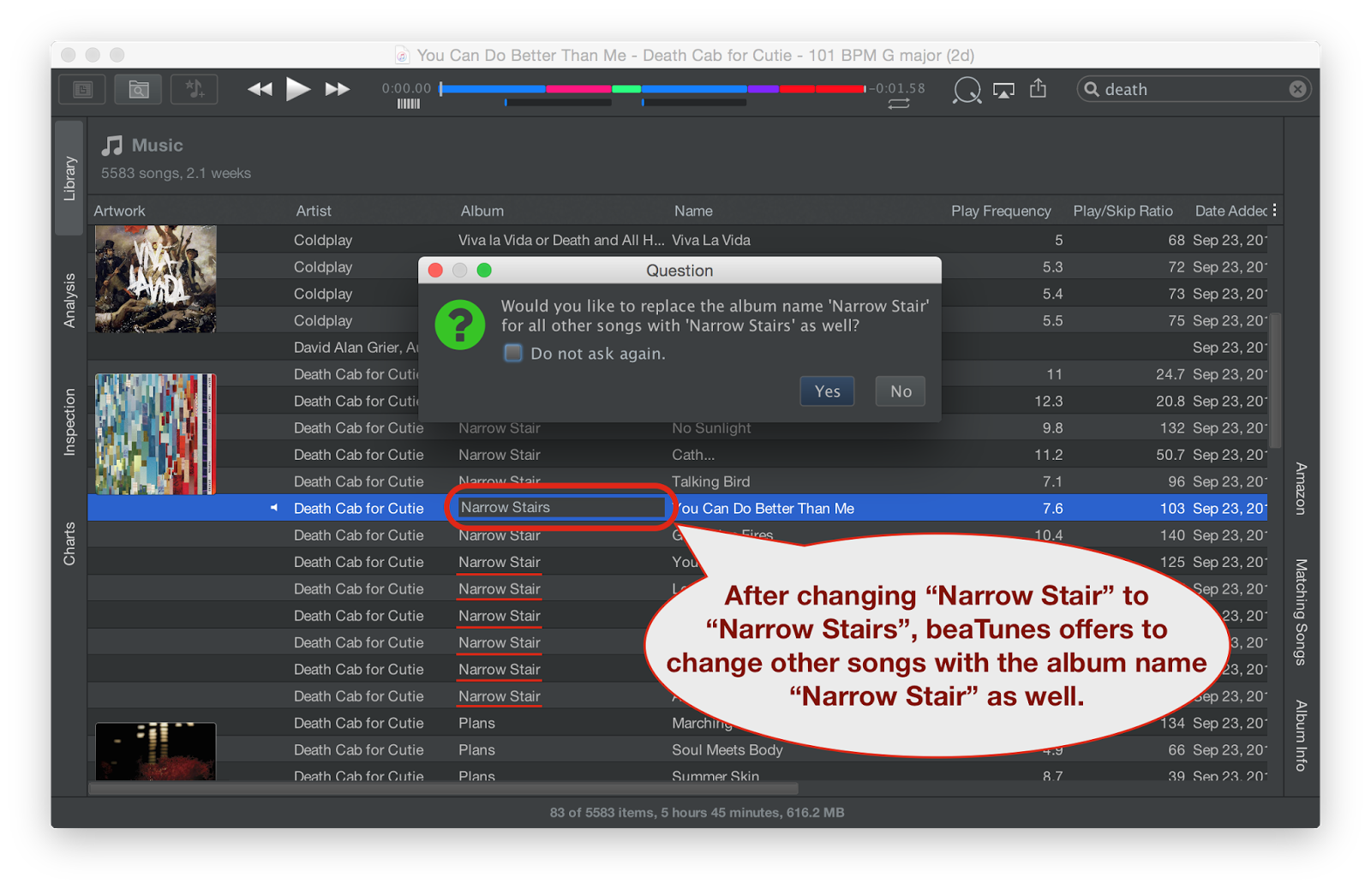Open the column chooser three-dot icon
This screenshot has width=1371, height=889.
coord(1275,210)
